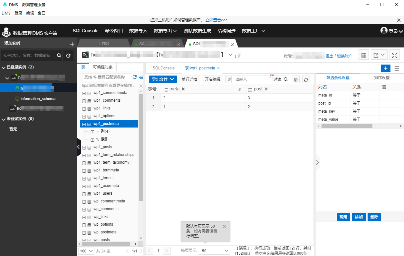Open the SQLConsole top menu
404x256 pixels.
[x=85, y=31]
